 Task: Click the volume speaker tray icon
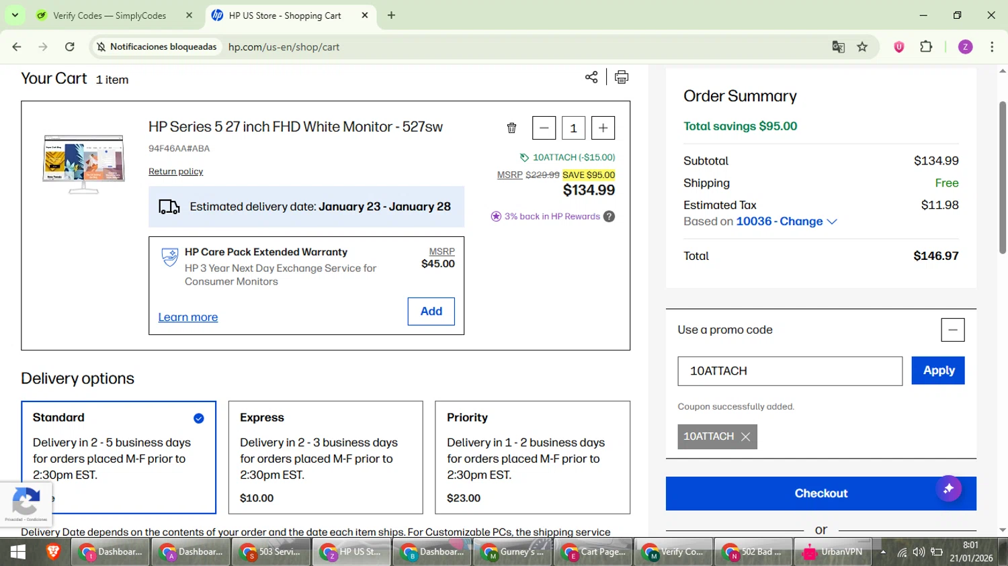(x=919, y=552)
